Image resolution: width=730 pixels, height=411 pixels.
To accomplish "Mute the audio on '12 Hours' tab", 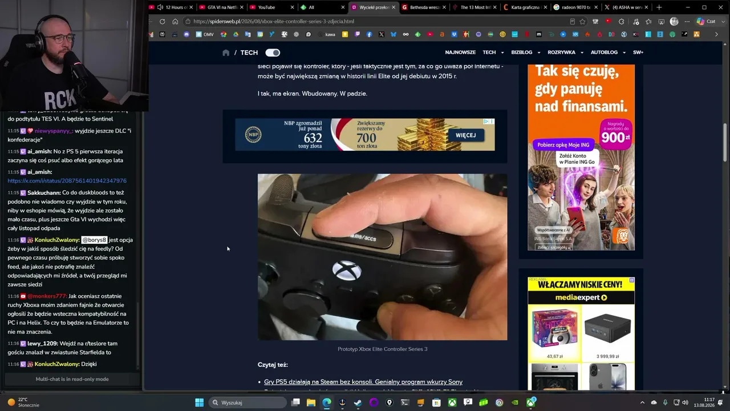I will [160, 7].
